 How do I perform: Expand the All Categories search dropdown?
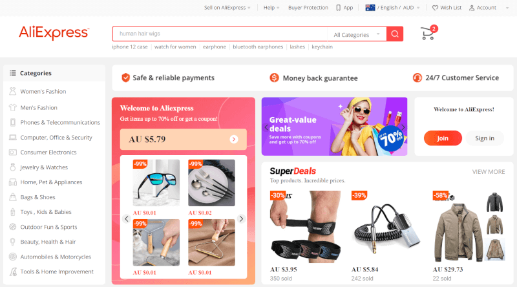[357, 34]
